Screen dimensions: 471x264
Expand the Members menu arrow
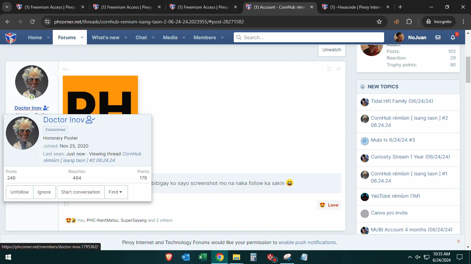(222, 37)
